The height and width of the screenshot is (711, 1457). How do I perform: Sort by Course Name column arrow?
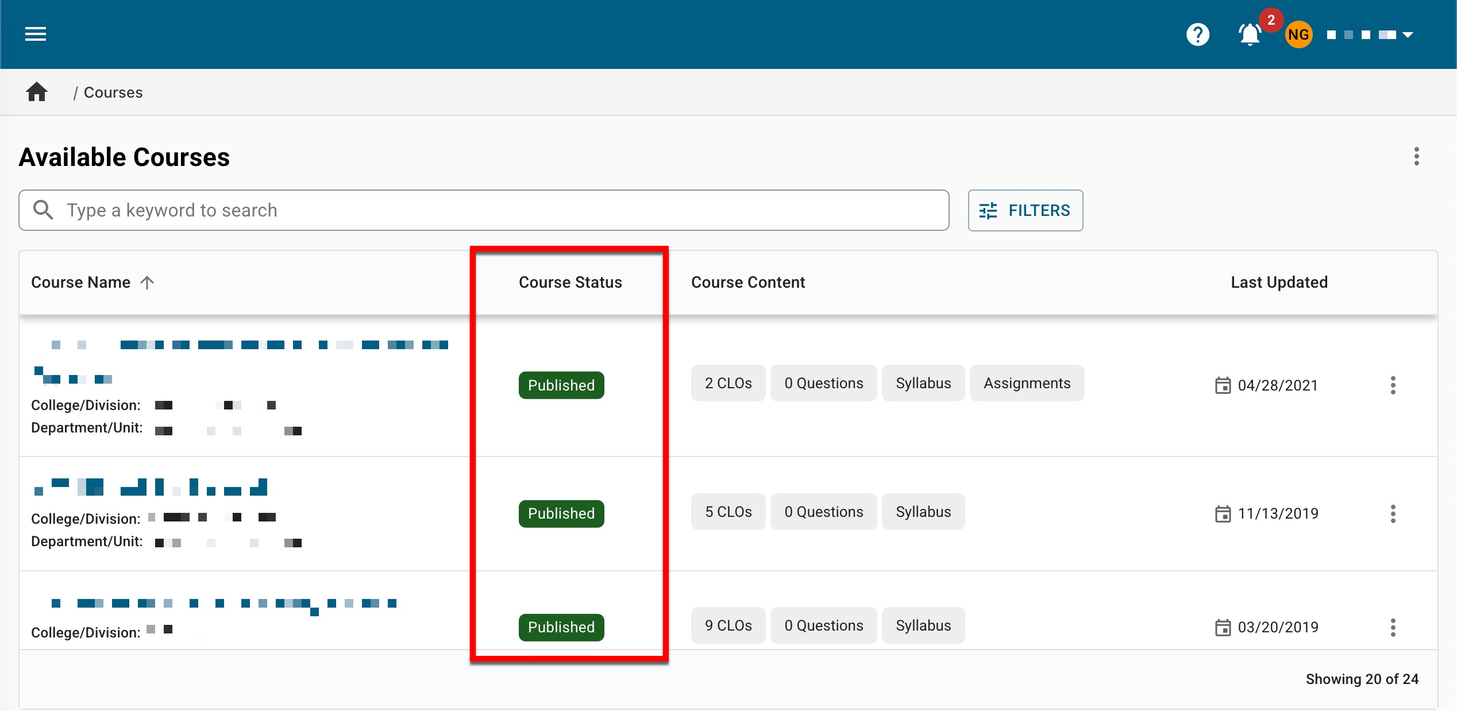(147, 283)
